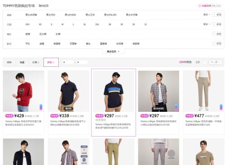Filter by 男士卫衣 category
The image size is (226, 165).
[90, 15]
